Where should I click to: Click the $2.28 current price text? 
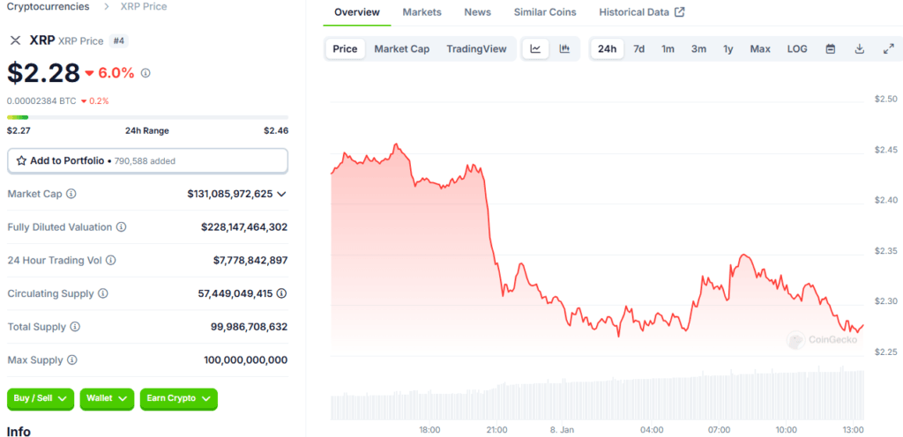(43, 73)
